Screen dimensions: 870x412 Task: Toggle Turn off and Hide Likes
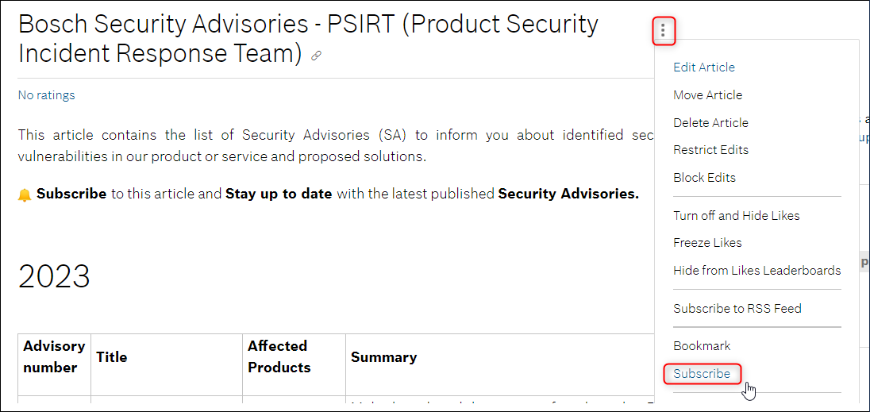tap(737, 215)
